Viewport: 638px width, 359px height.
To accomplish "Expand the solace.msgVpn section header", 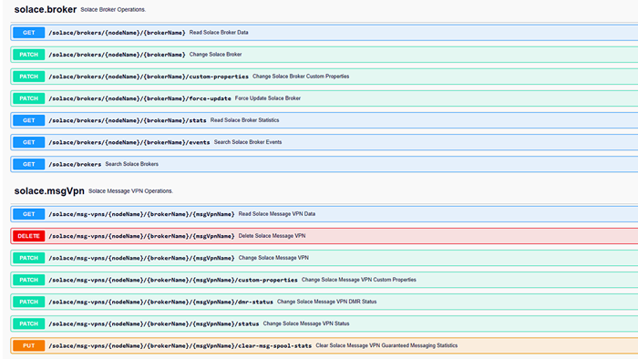I will coord(49,190).
